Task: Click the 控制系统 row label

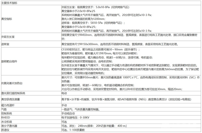Action: pos(7,113)
